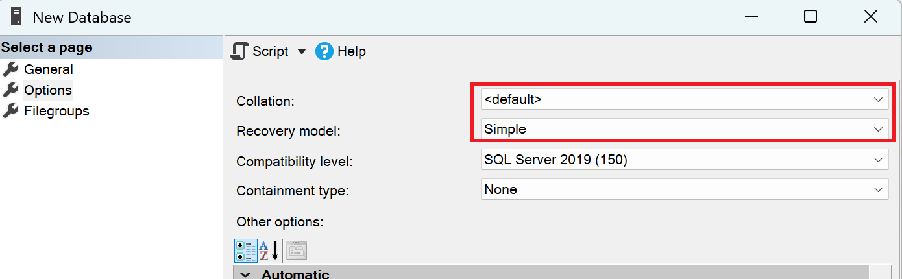Click the wrench icon beside Filegroups
Viewport: 902px width, 279px height.
tap(10, 111)
